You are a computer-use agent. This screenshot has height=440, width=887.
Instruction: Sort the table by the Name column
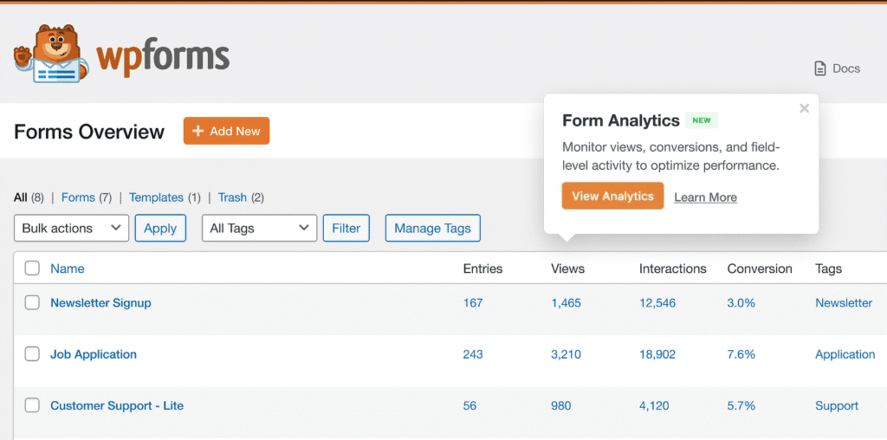point(68,269)
